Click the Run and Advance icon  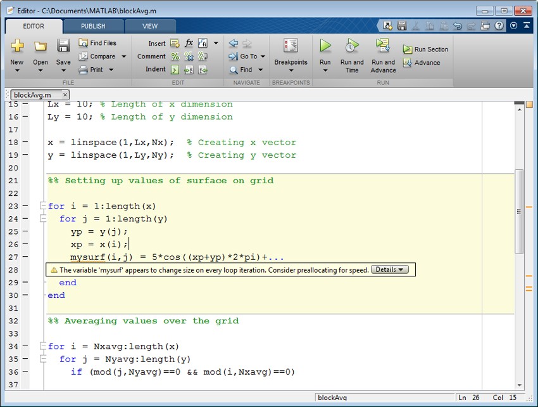tap(382, 46)
